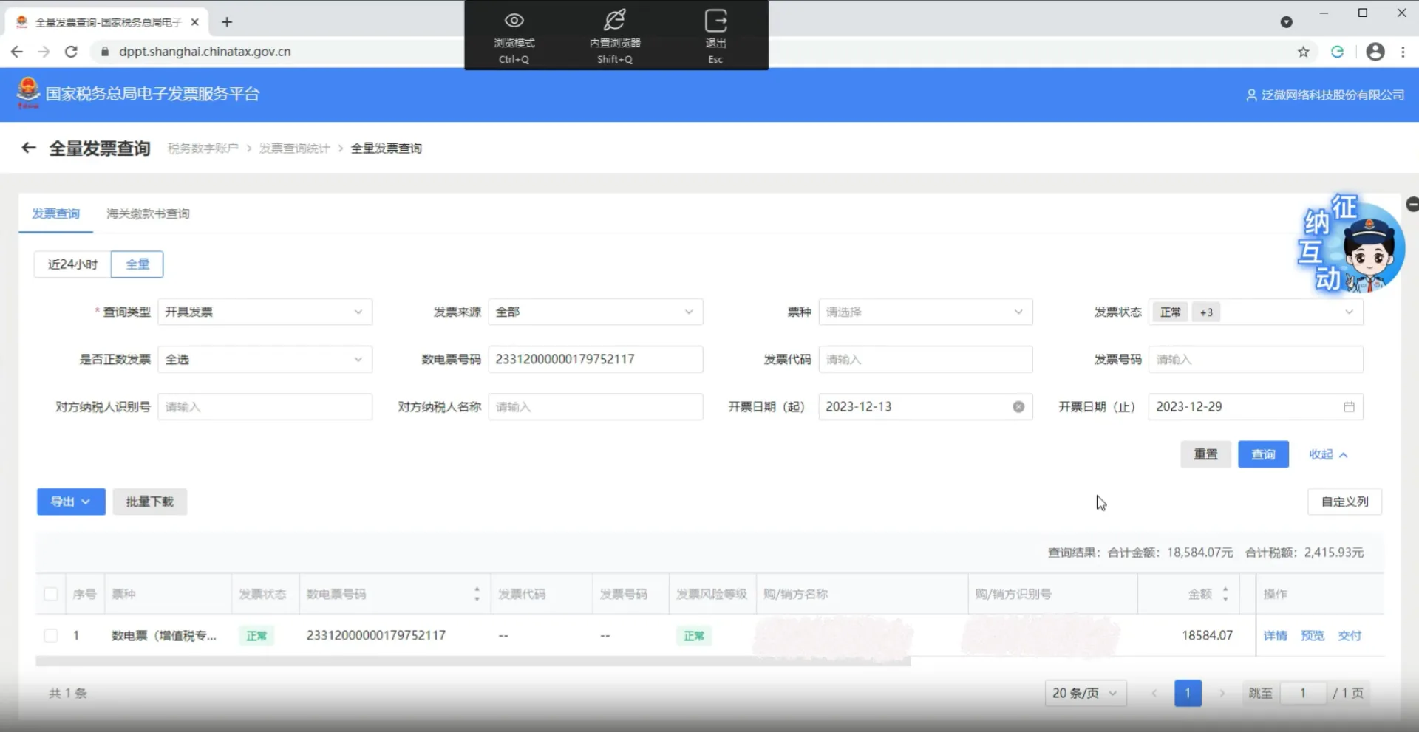
Task: Open 详情 for the invoice row
Action: point(1275,635)
